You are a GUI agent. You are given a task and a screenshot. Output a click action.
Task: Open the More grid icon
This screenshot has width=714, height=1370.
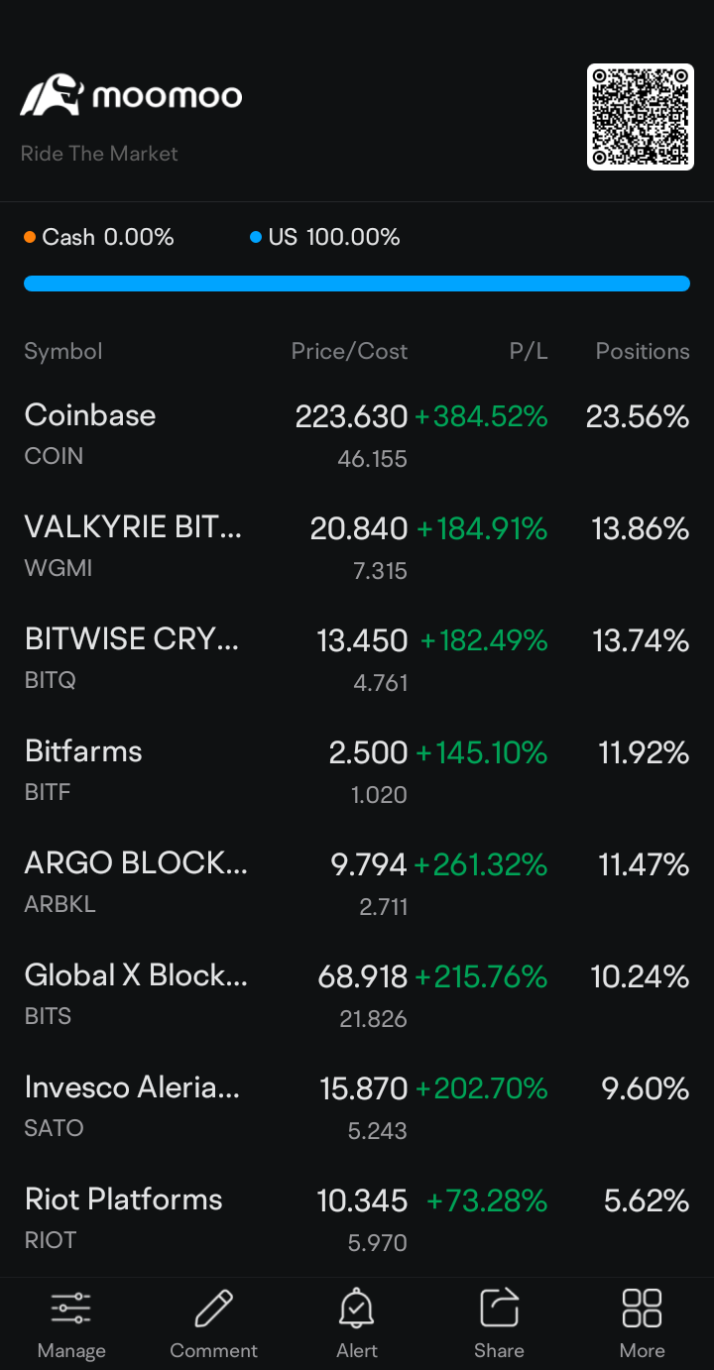point(642,1309)
